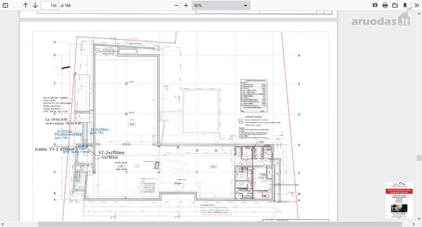Click the bookmark icon in the toolbar

pos(405,5)
